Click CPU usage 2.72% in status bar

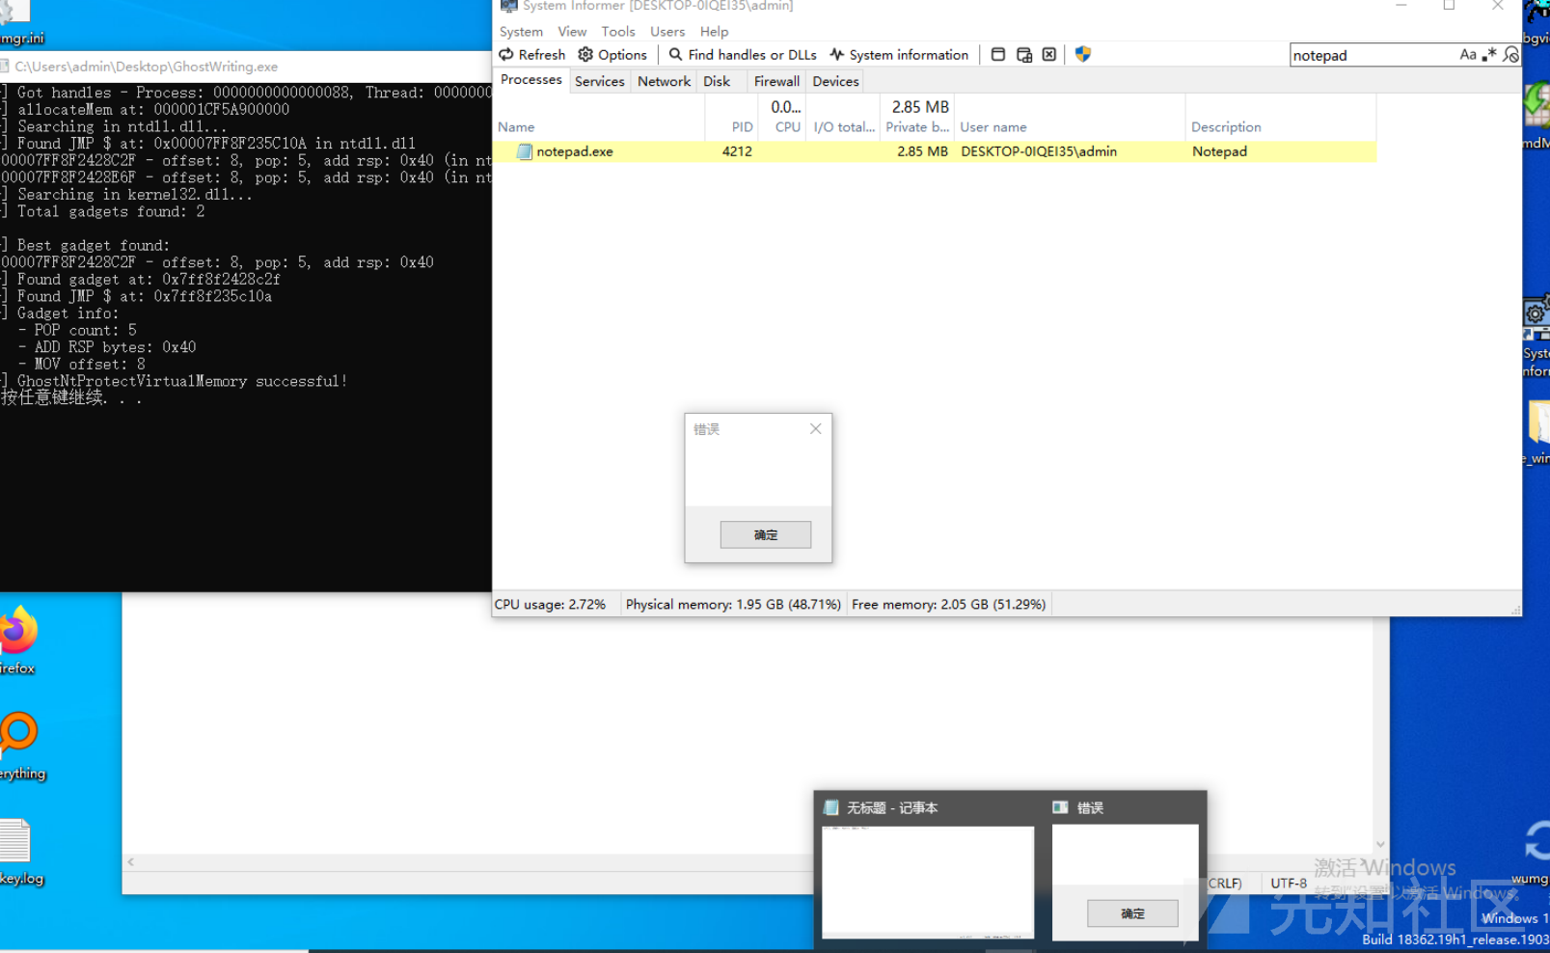(x=550, y=604)
